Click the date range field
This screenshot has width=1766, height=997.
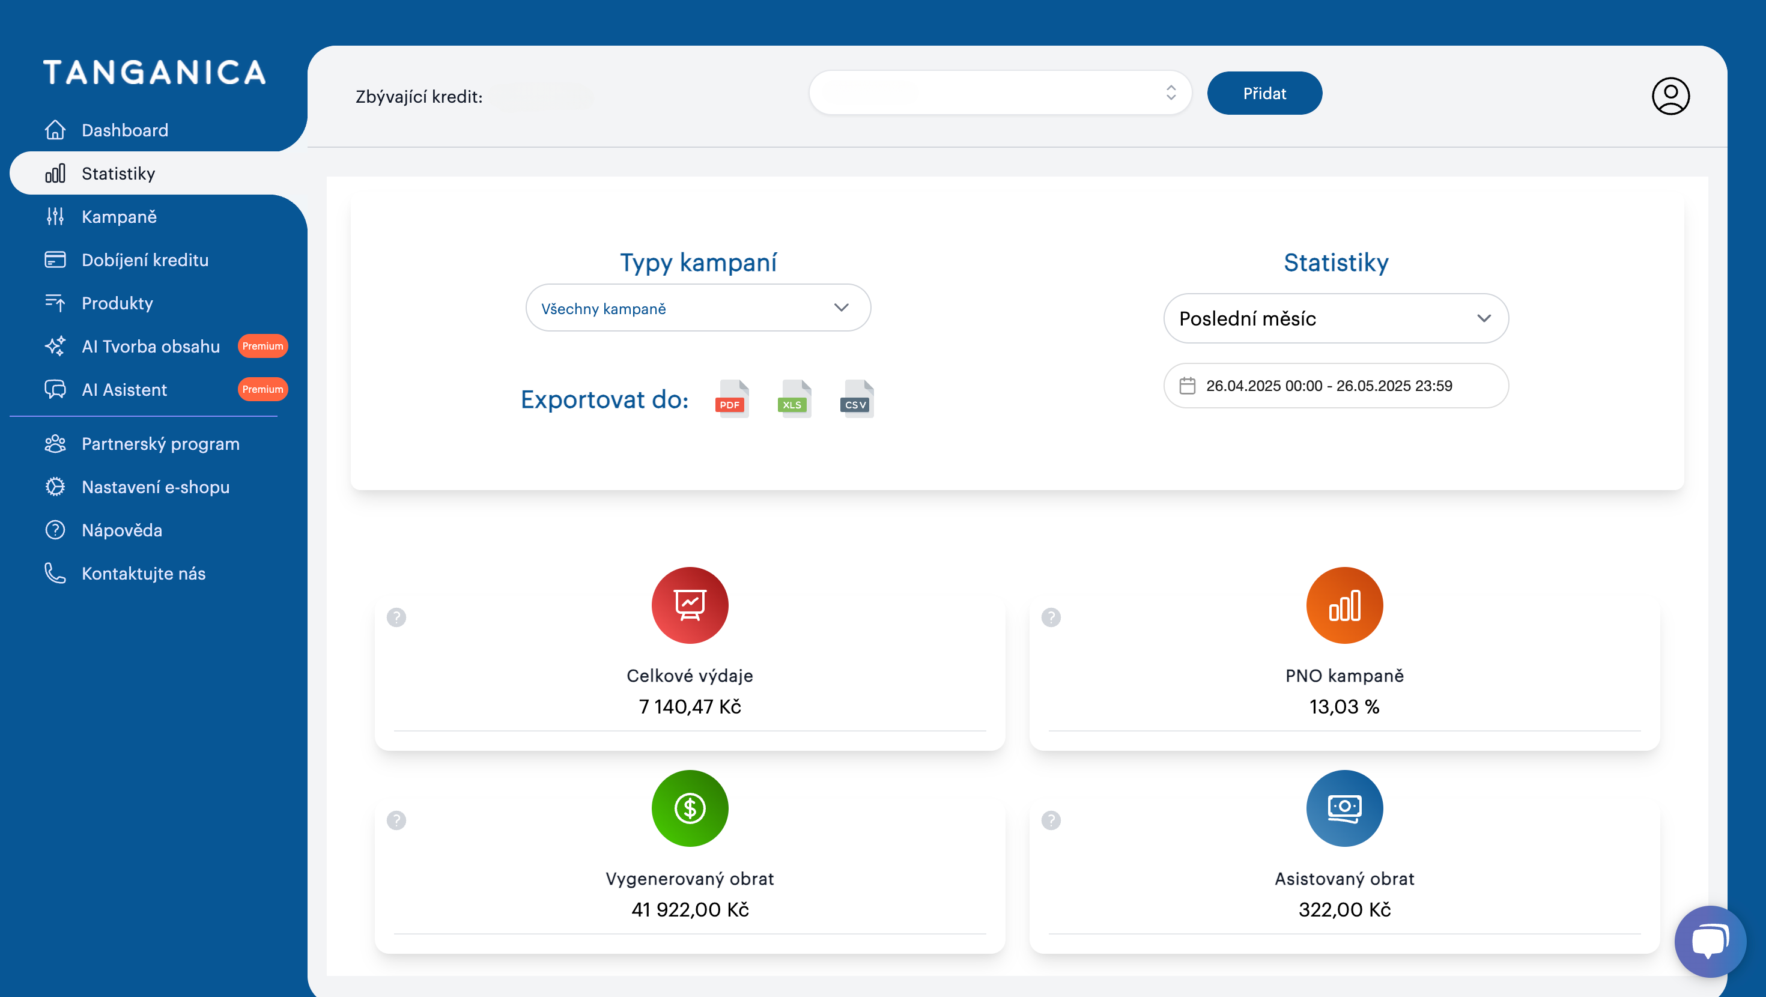[x=1335, y=386]
